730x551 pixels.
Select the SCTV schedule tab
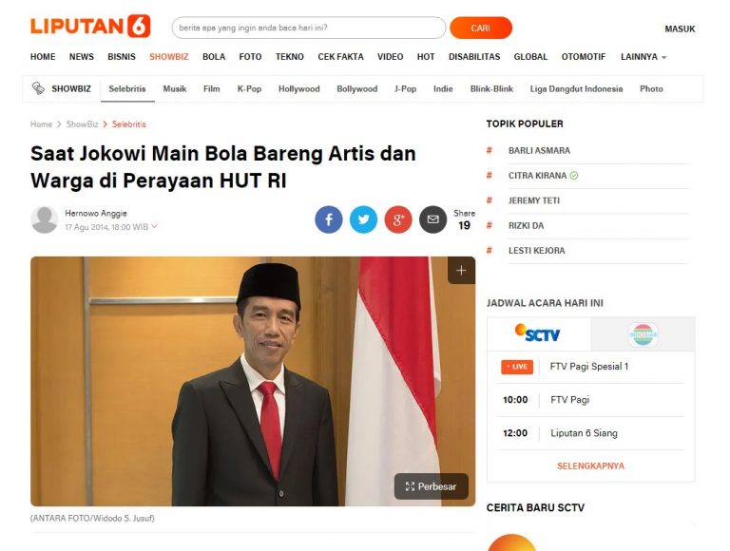tap(539, 334)
